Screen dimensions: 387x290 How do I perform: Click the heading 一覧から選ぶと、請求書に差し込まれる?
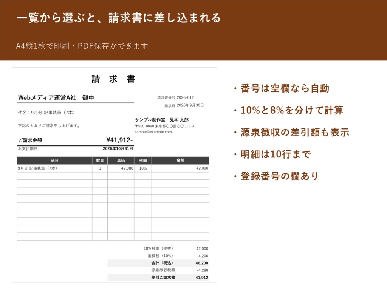coord(119,18)
